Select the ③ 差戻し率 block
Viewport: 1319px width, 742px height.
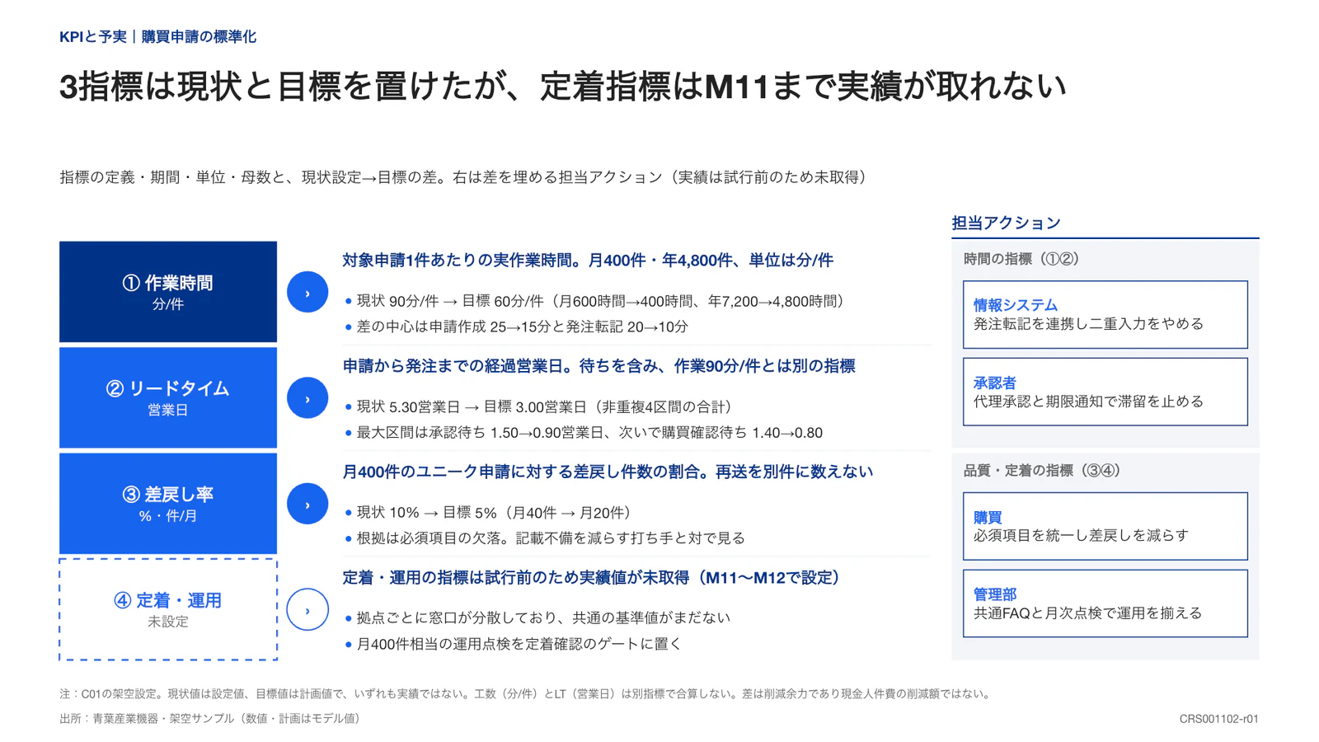(168, 504)
